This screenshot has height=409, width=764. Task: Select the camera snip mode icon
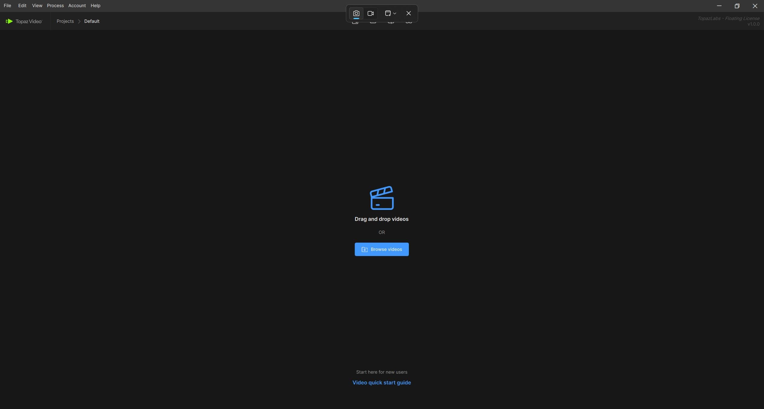pos(356,13)
